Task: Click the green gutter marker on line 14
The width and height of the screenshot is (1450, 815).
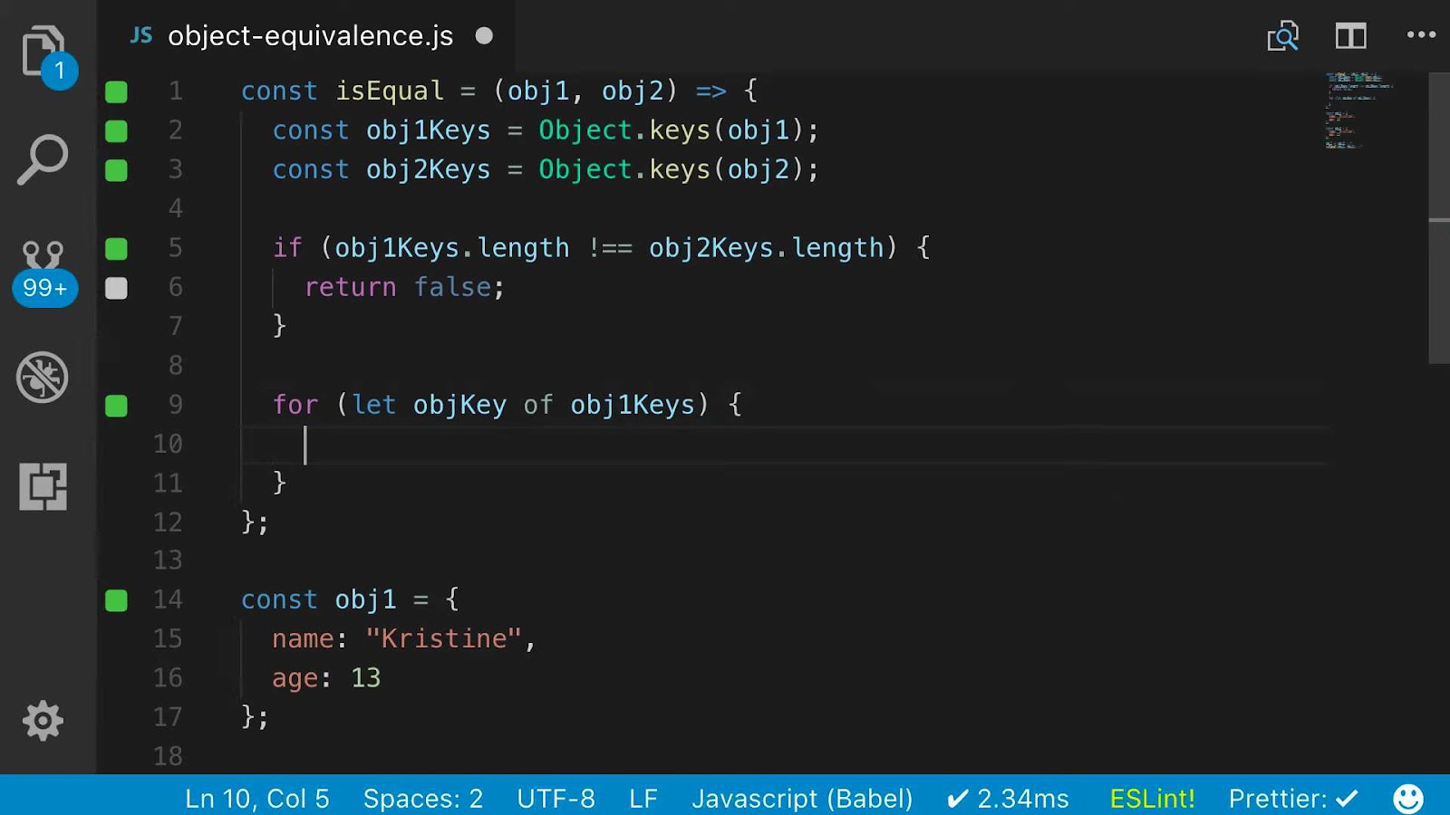Action: pyautogui.click(x=116, y=600)
